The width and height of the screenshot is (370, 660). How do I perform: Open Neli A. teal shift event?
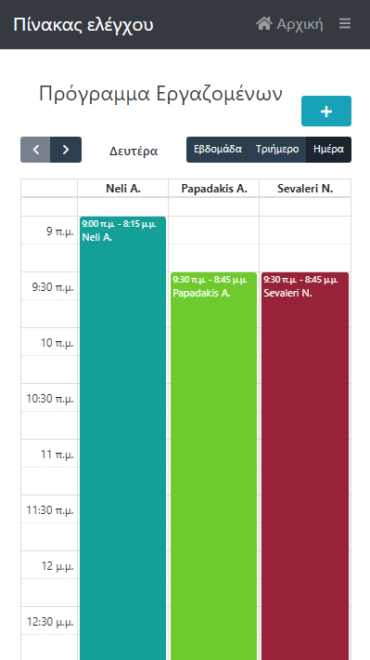[x=123, y=438]
